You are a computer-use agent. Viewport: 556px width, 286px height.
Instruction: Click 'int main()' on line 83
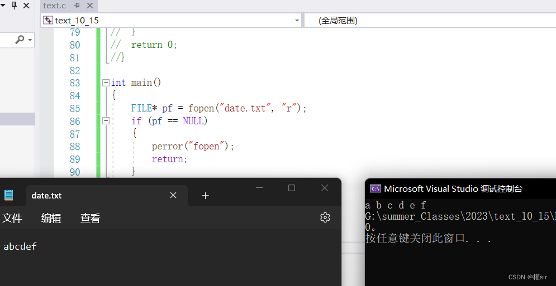[136, 83]
